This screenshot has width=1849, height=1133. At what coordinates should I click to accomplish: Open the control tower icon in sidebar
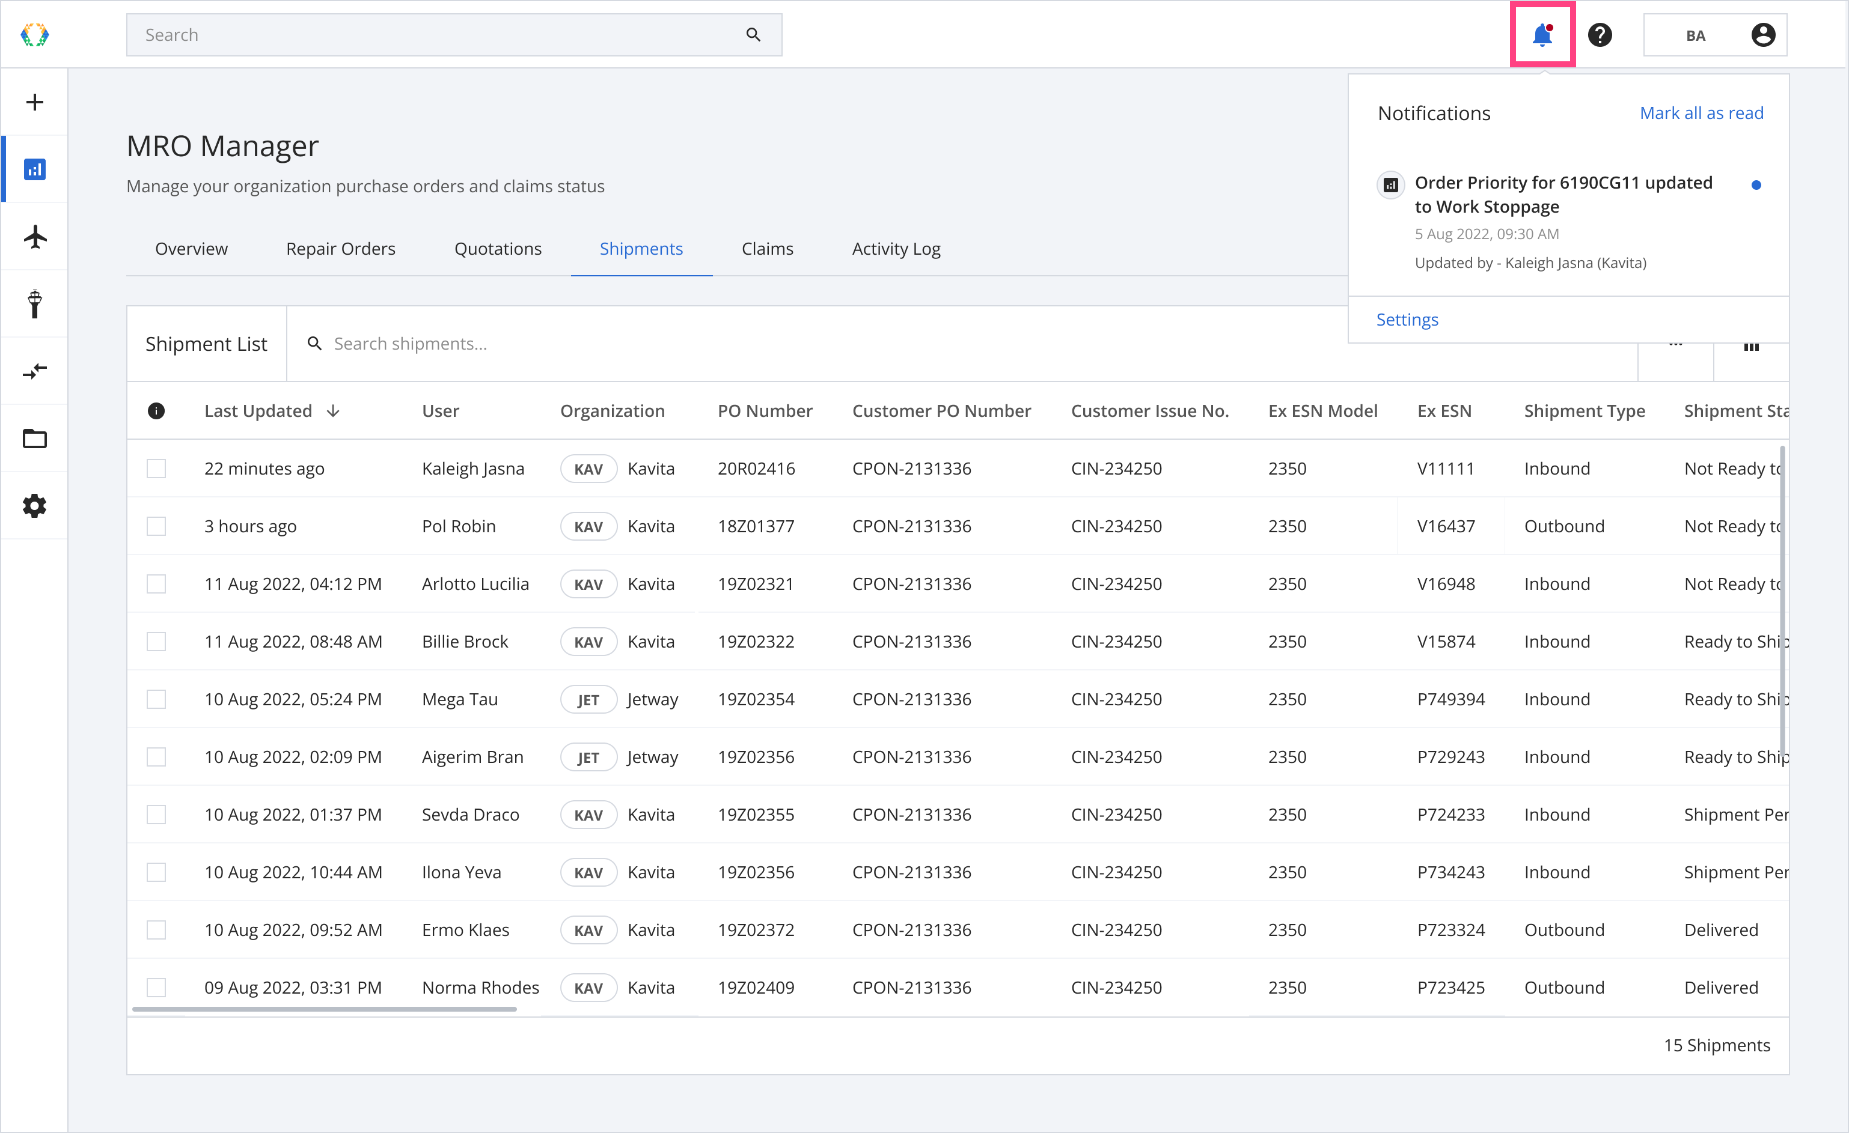[x=34, y=304]
